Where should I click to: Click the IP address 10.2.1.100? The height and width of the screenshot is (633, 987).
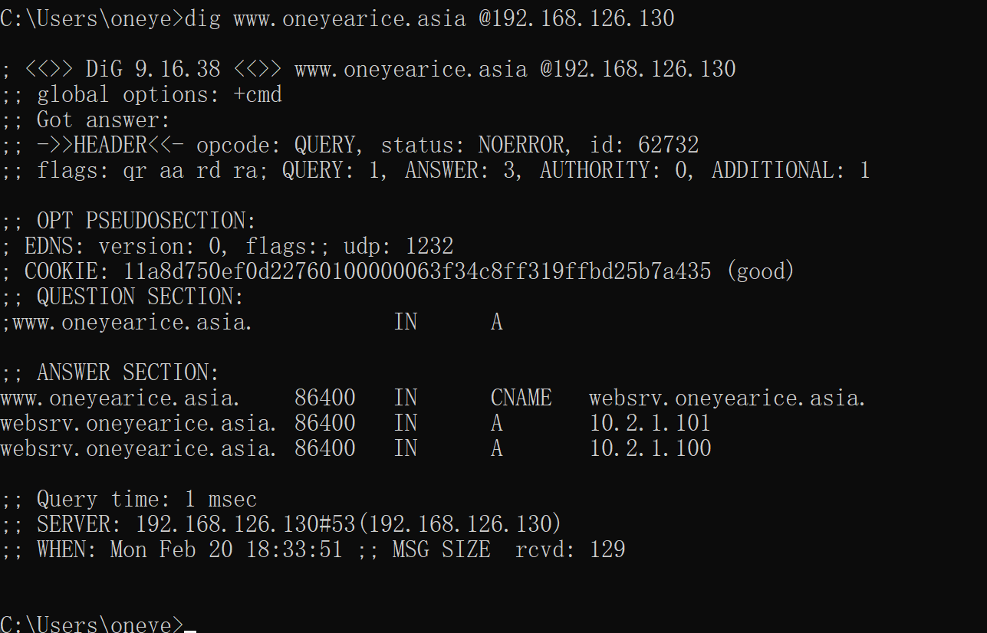point(650,448)
